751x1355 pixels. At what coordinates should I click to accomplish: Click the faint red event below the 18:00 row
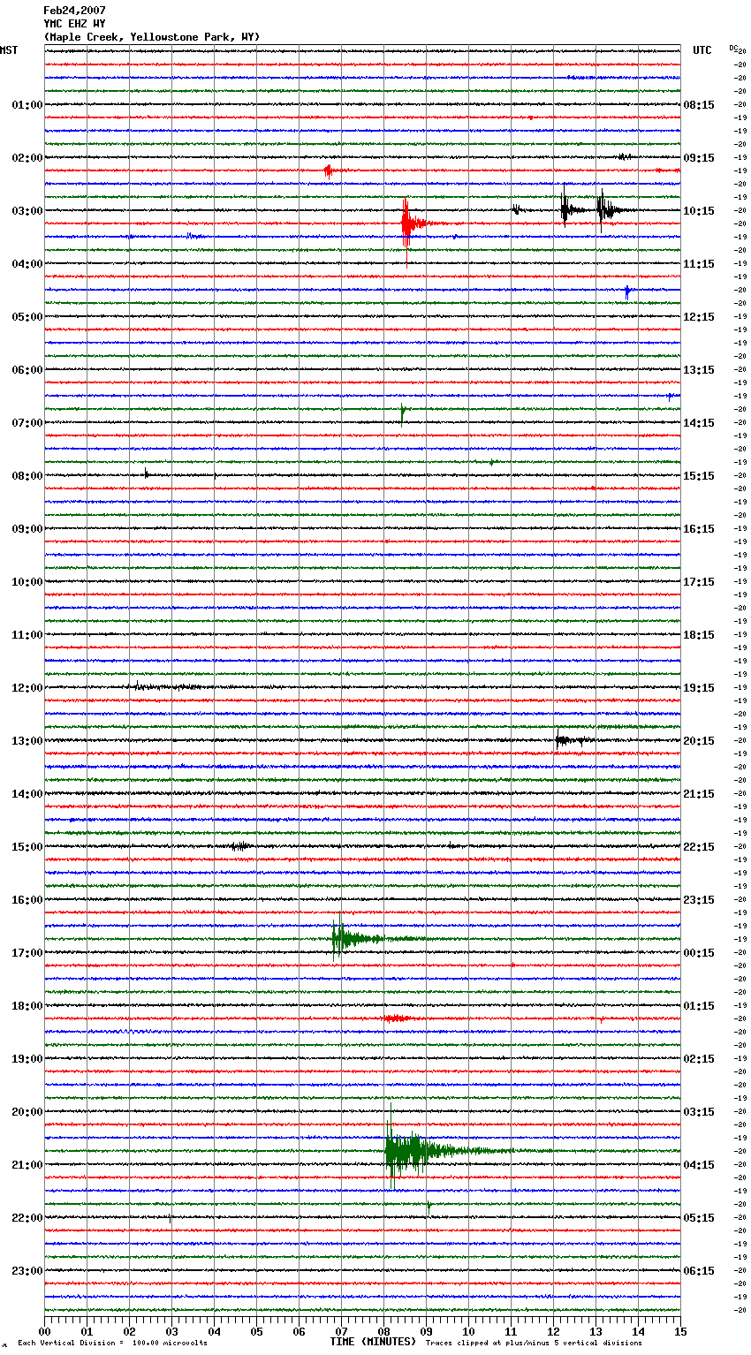coord(397,1018)
